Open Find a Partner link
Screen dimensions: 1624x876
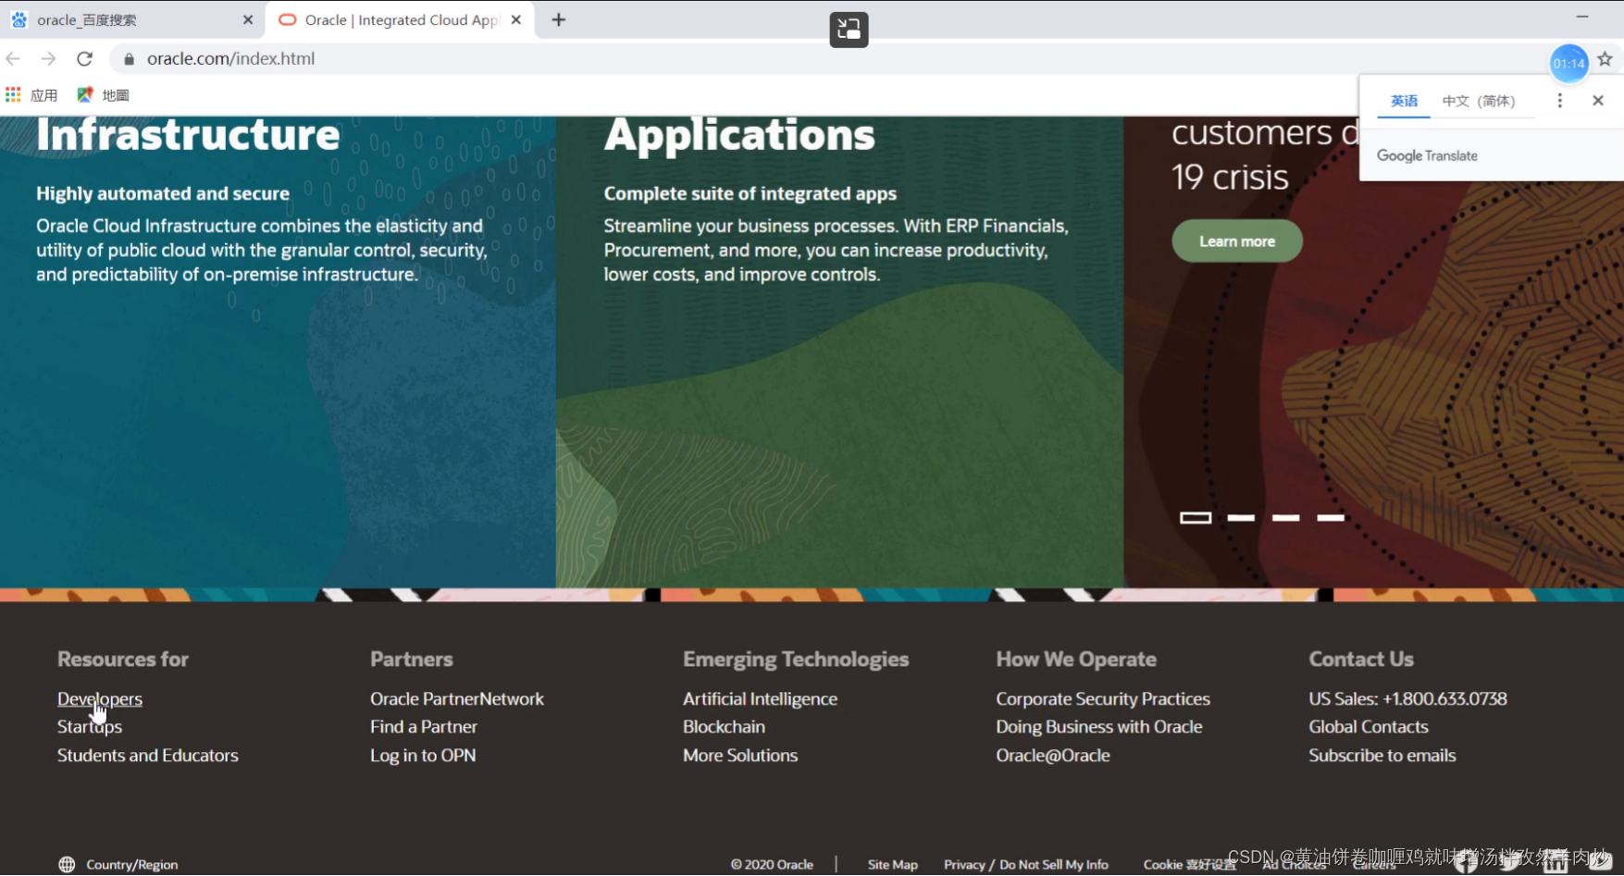[x=424, y=727]
